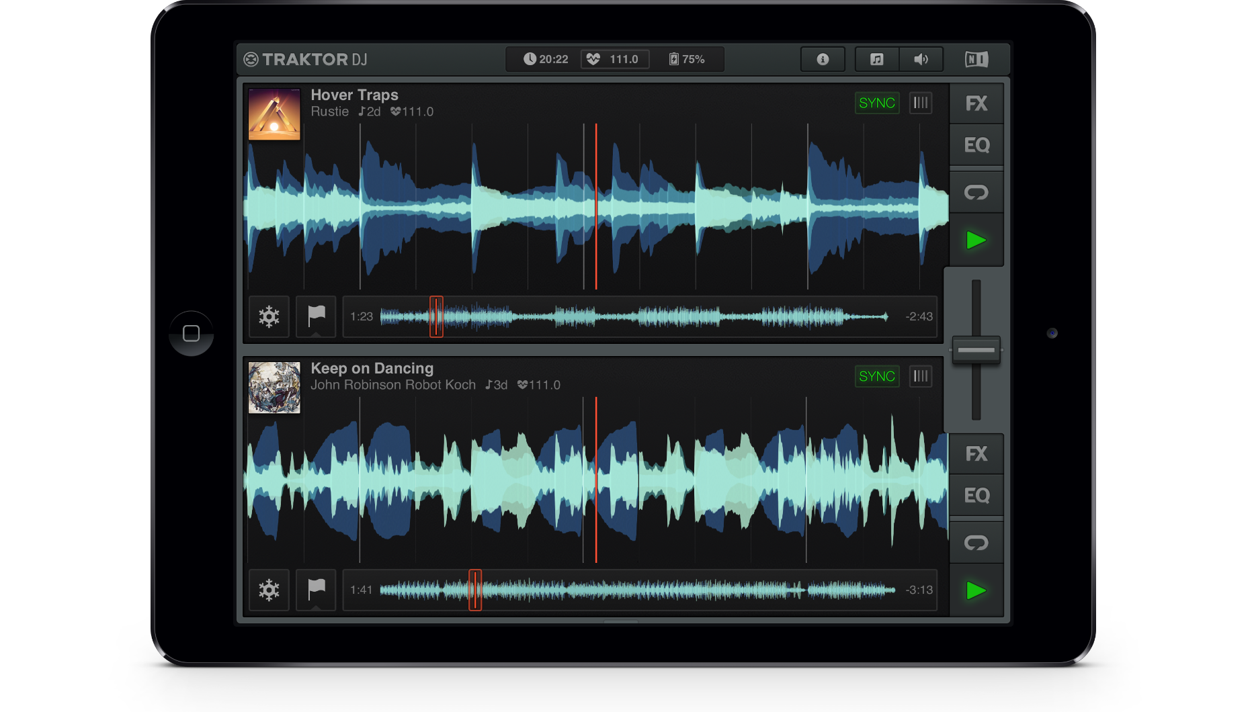Viewport: 1250px width, 712px height.
Task: Open settings gear for Keep on Dancing deck
Action: [x=269, y=590]
